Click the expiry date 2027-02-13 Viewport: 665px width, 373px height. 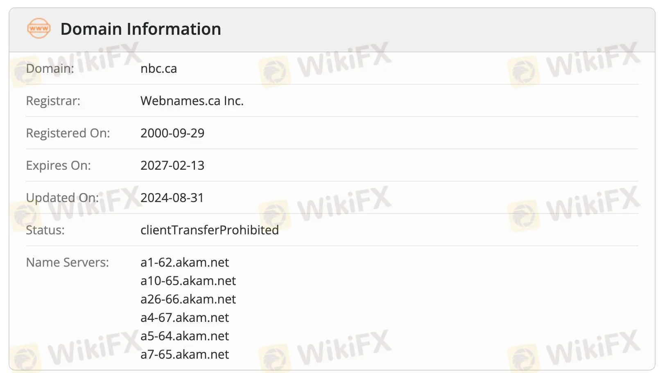172,165
